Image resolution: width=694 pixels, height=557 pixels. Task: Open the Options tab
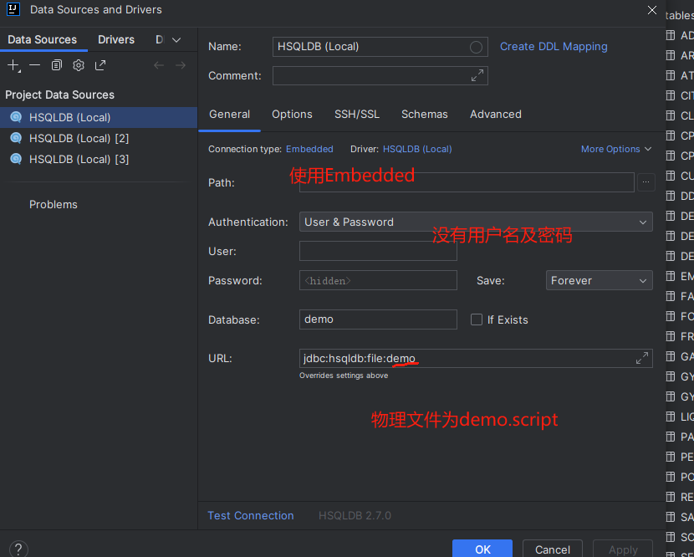coord(292,115)
